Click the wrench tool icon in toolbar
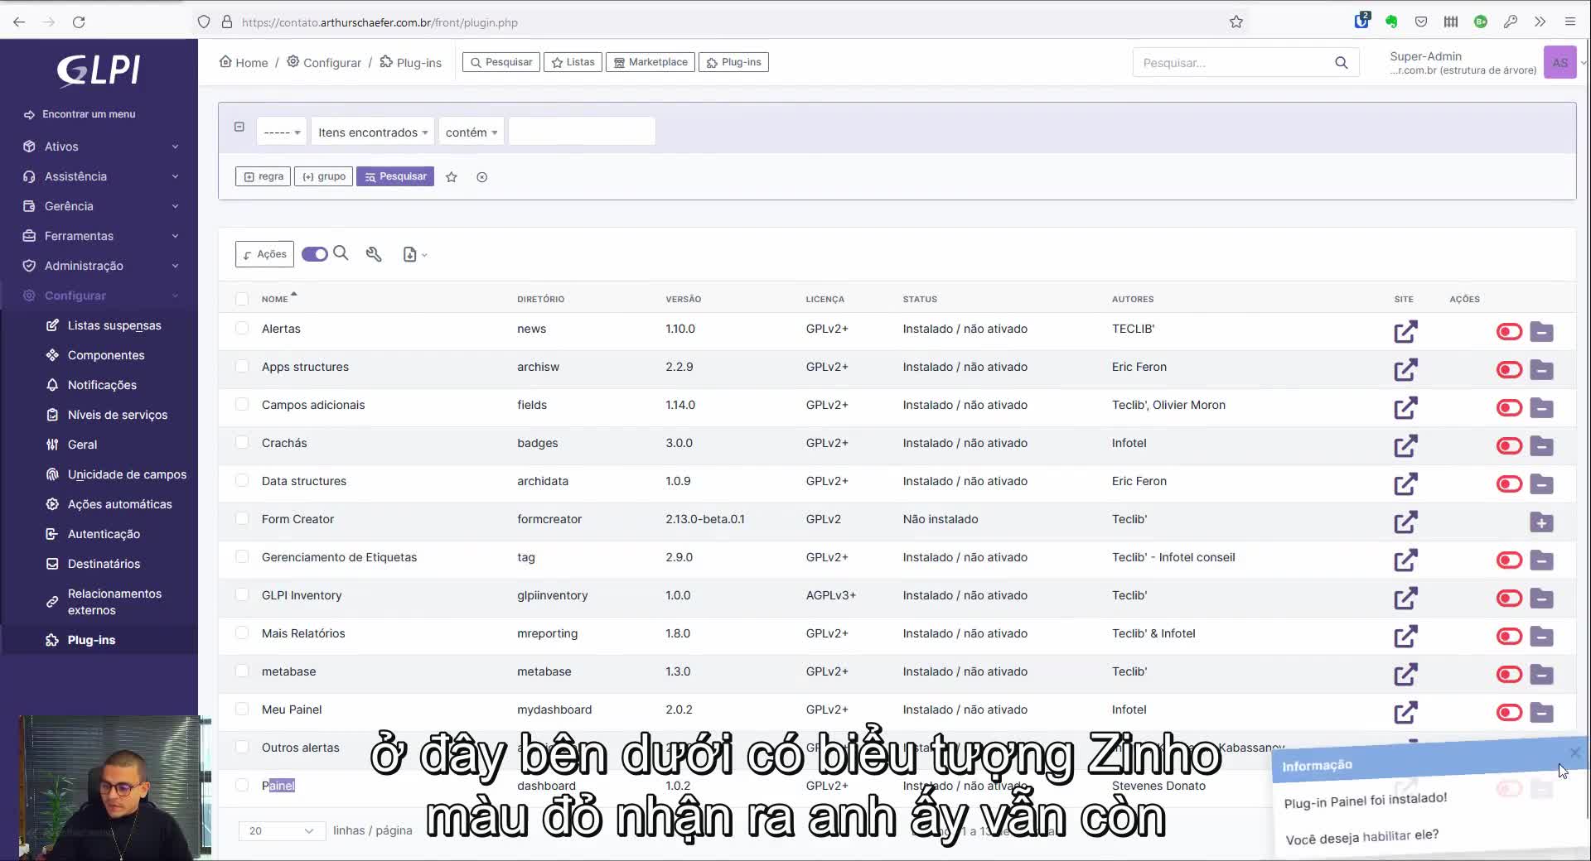Screen dimensions: 1591x861 coord(374,254)
